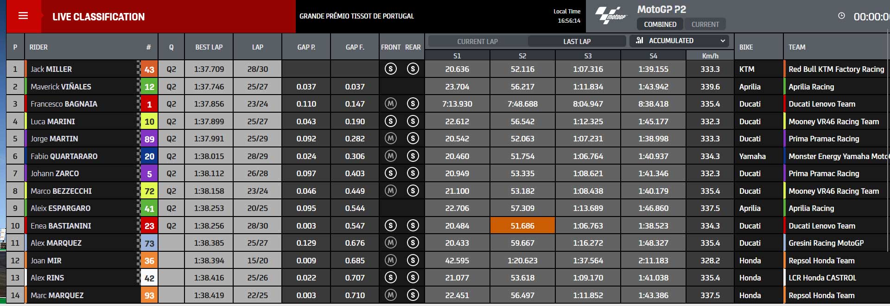Switch to the CURRENT session view
Image resolution: width=890 pixels, height=306 pixels.
(x=705, y=24)
